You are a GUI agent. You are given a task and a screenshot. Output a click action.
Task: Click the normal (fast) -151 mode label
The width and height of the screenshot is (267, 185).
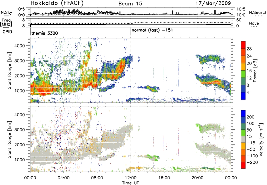(152, 30)
